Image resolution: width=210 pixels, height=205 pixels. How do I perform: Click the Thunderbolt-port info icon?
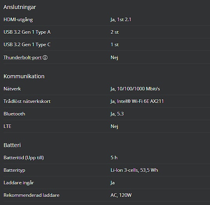tap(45, 58)
